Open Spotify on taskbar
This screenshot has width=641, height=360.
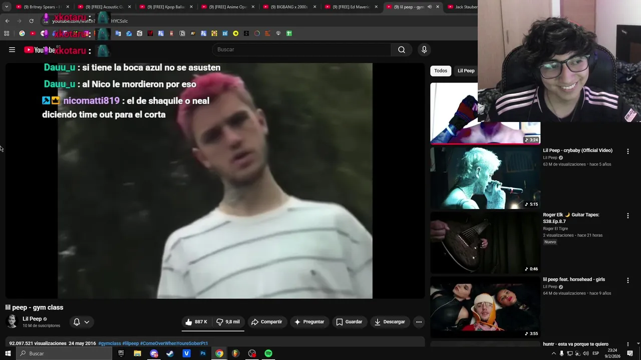[268, 353]
